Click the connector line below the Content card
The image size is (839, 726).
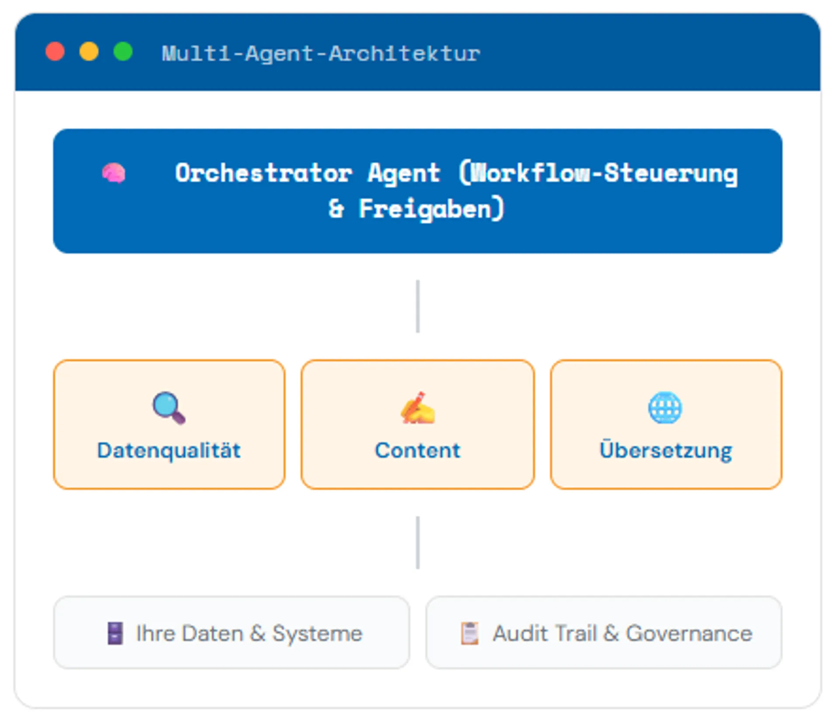pos(418,542)
